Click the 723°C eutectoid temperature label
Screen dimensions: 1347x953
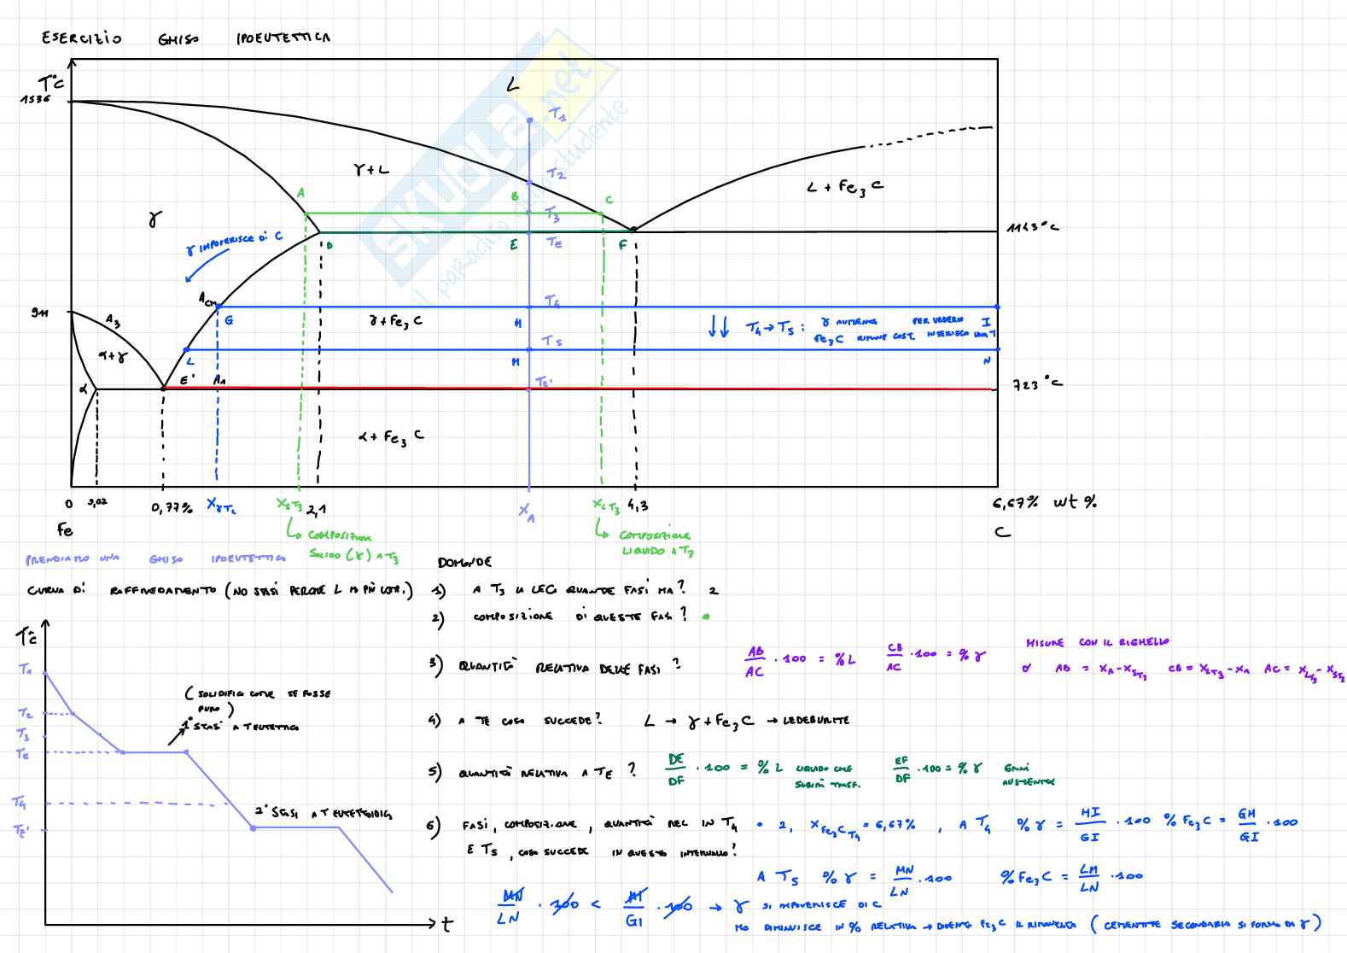pos(1037,384)
